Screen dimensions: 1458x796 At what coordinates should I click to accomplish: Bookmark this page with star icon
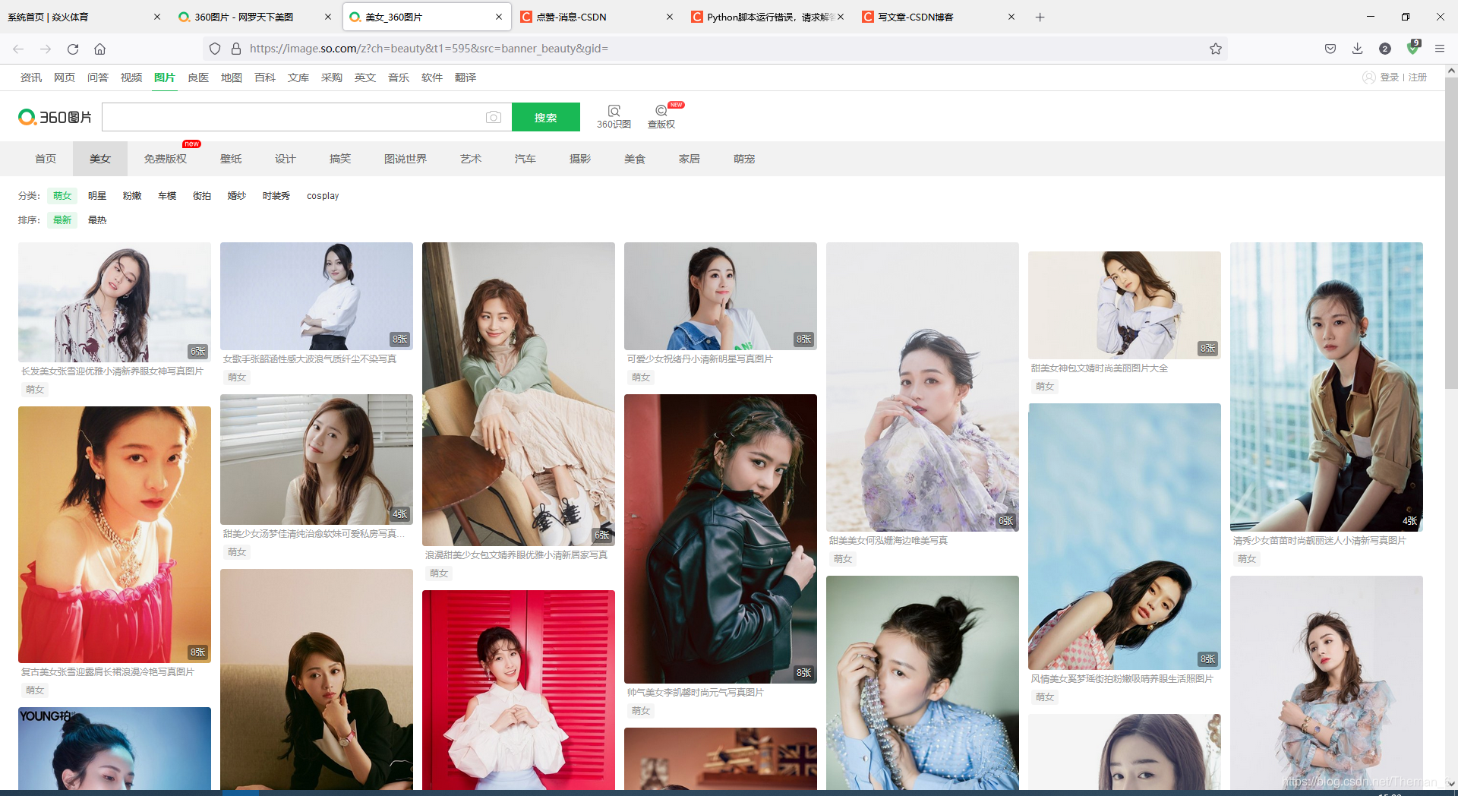(x=1215, y=49)
